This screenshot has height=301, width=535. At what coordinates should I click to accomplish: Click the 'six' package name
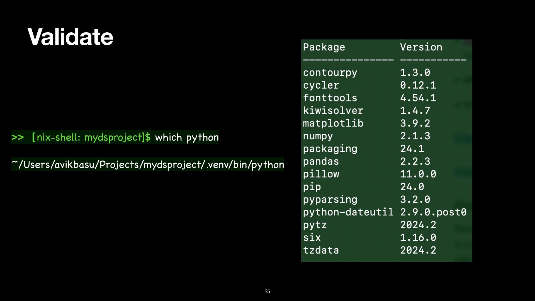click(312, 237)
